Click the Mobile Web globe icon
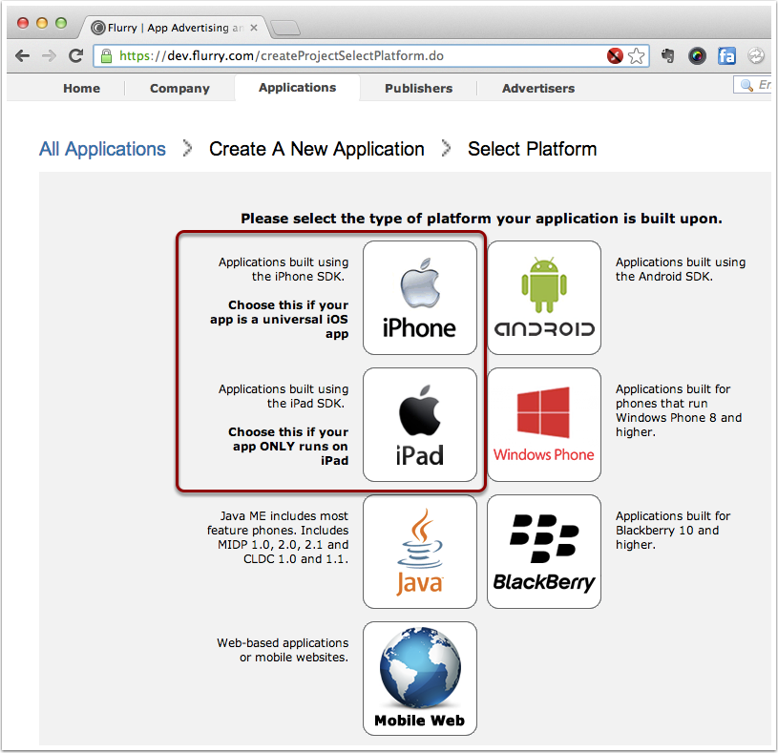778x753 pixels. pos(419,679)
